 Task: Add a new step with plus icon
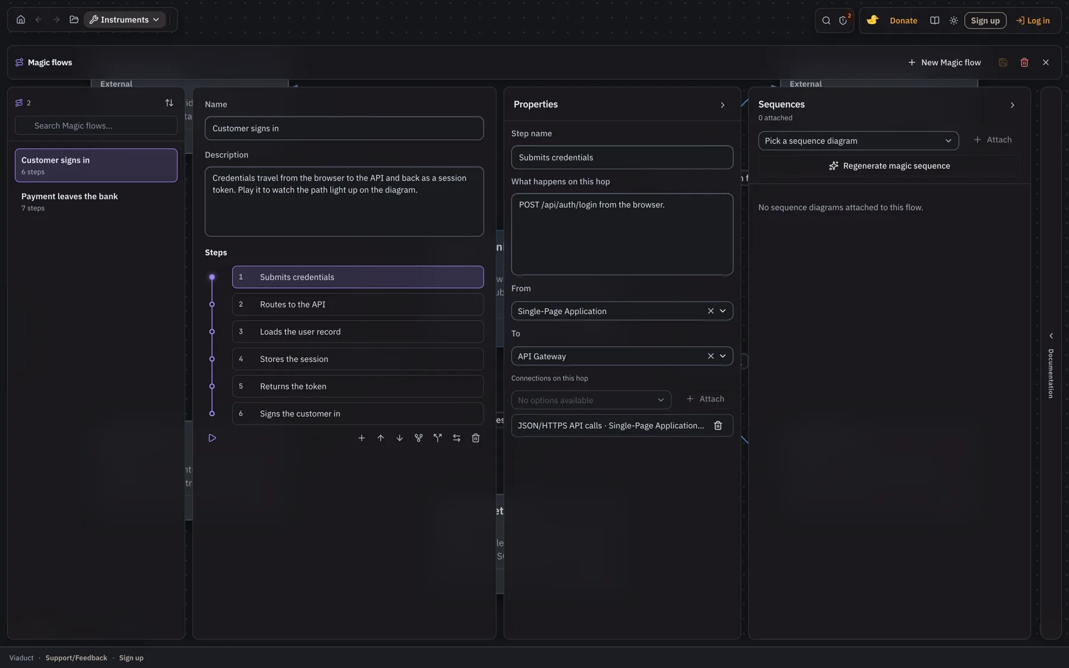tap(362, 438)
